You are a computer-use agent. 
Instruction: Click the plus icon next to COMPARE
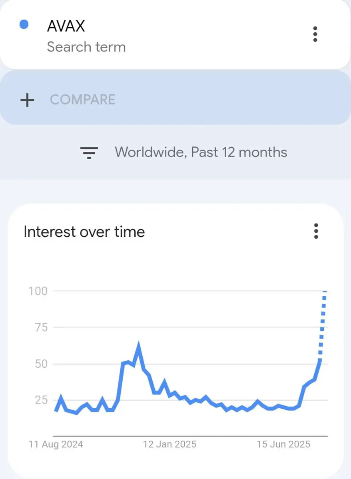27,100
